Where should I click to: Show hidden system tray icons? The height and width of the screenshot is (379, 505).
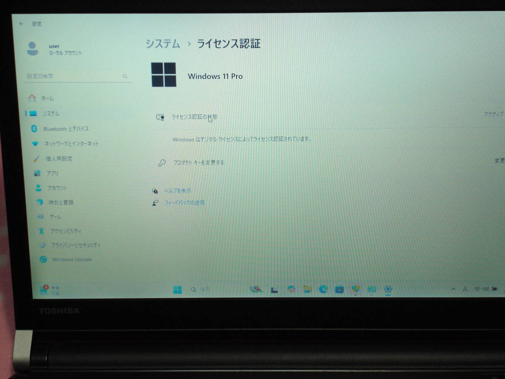click(453, 289)
